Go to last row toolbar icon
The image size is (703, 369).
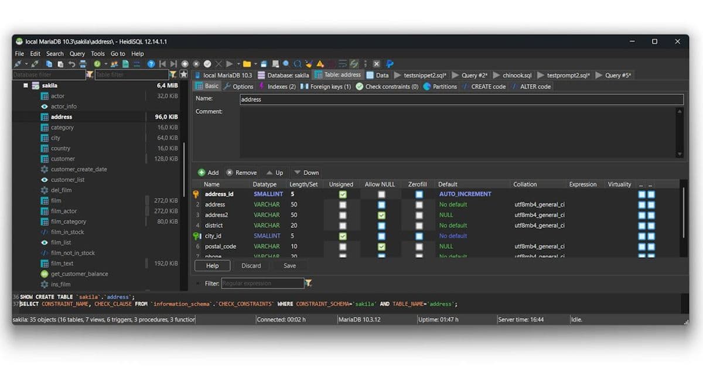[x=173, y=64]
